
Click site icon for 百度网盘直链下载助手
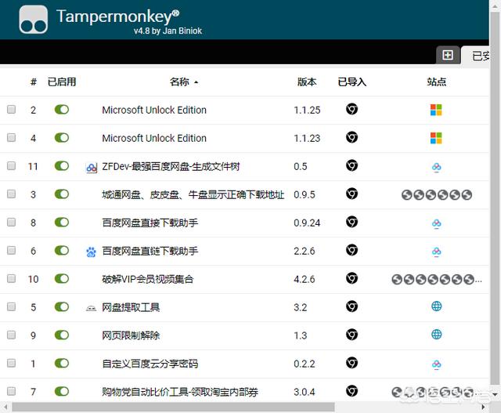tap(437, 252)
